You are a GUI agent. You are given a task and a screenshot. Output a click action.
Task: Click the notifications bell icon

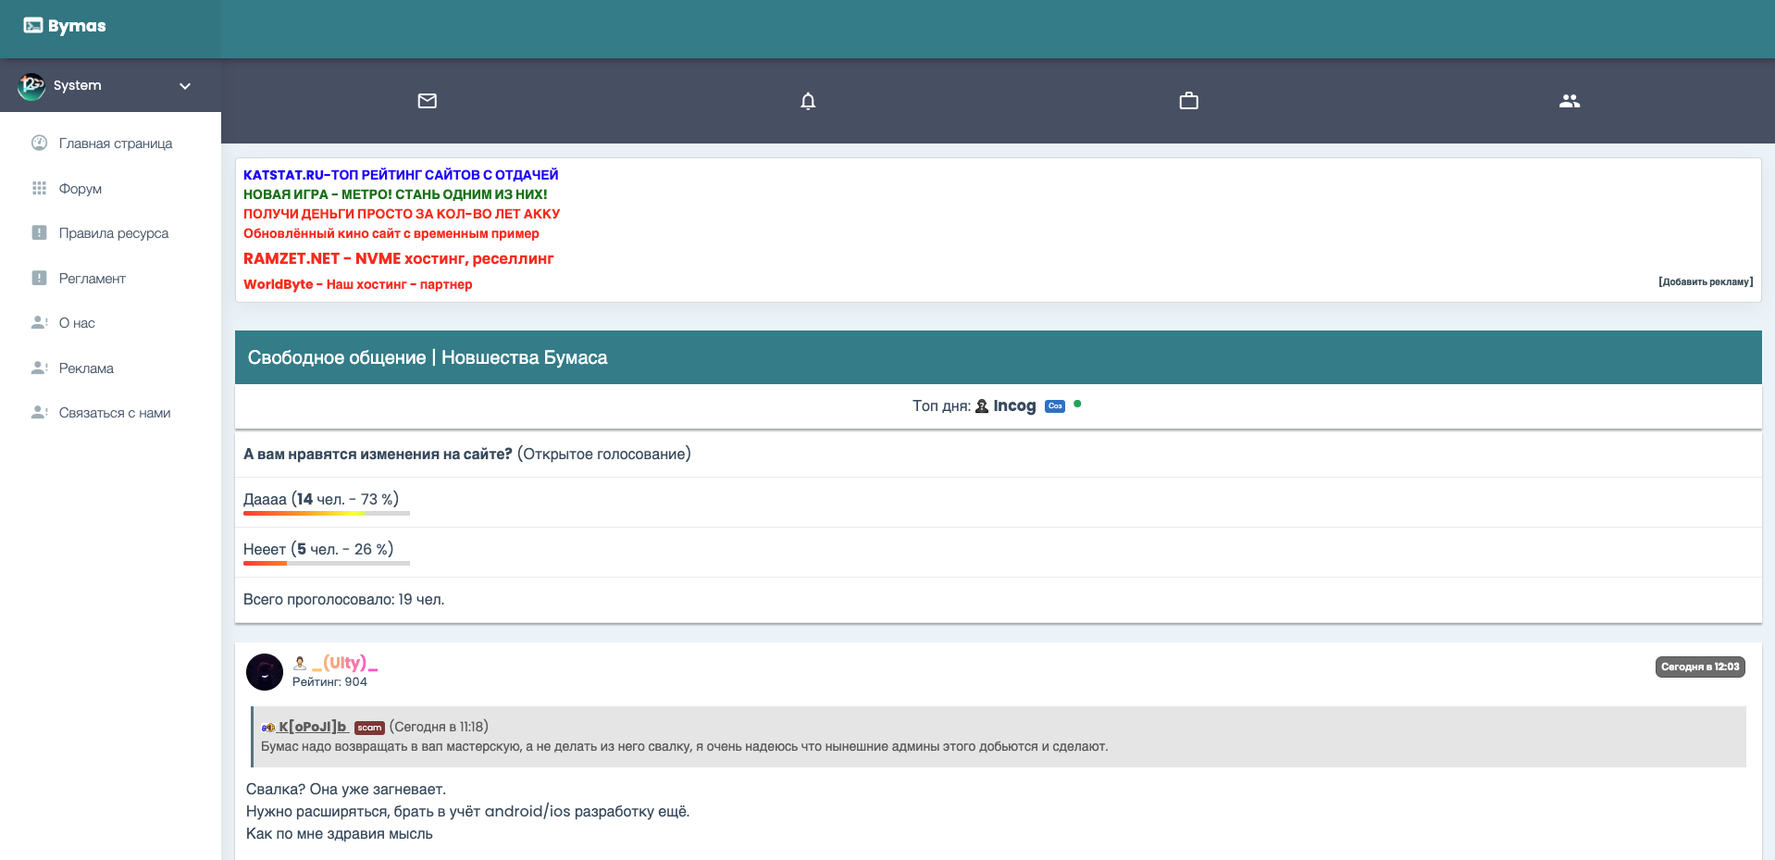(808, 101)
